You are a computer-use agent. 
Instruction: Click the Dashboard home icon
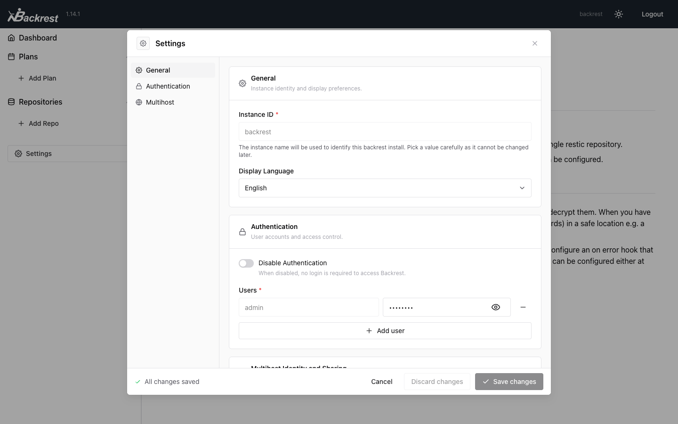coord(11,38)
